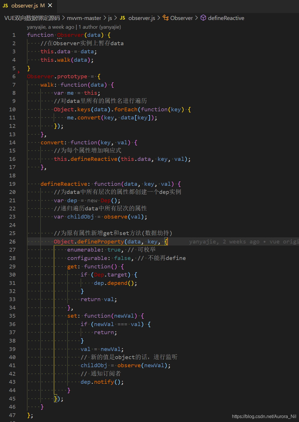The width and height of the screenshot is (299, 422).
Task: Click 'Dep.target' condition on line 30
Action: pyautogui.click(x=110, y=274)
